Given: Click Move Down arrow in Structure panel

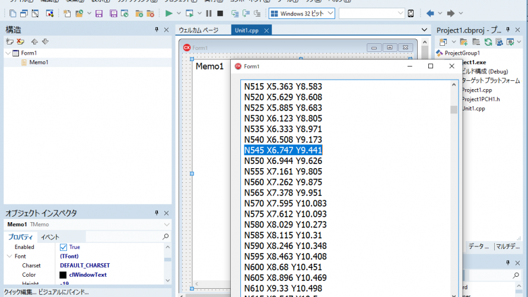Looking at the screenshot, I should (x=45, y=42).
